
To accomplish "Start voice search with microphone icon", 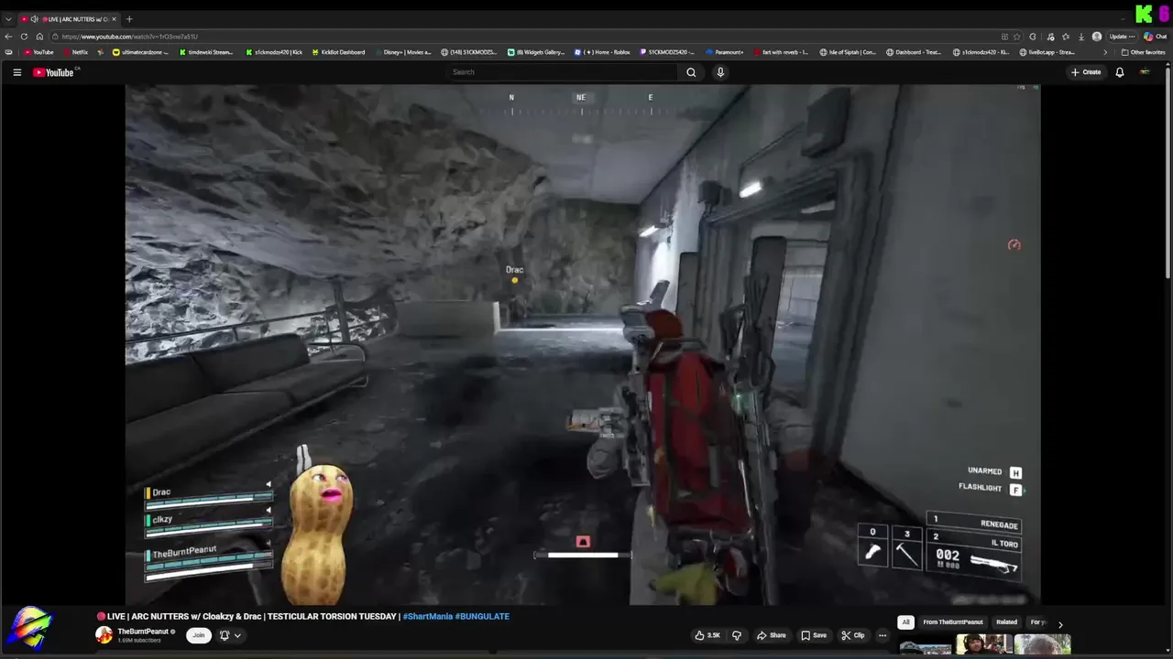I will coord(720,72).
